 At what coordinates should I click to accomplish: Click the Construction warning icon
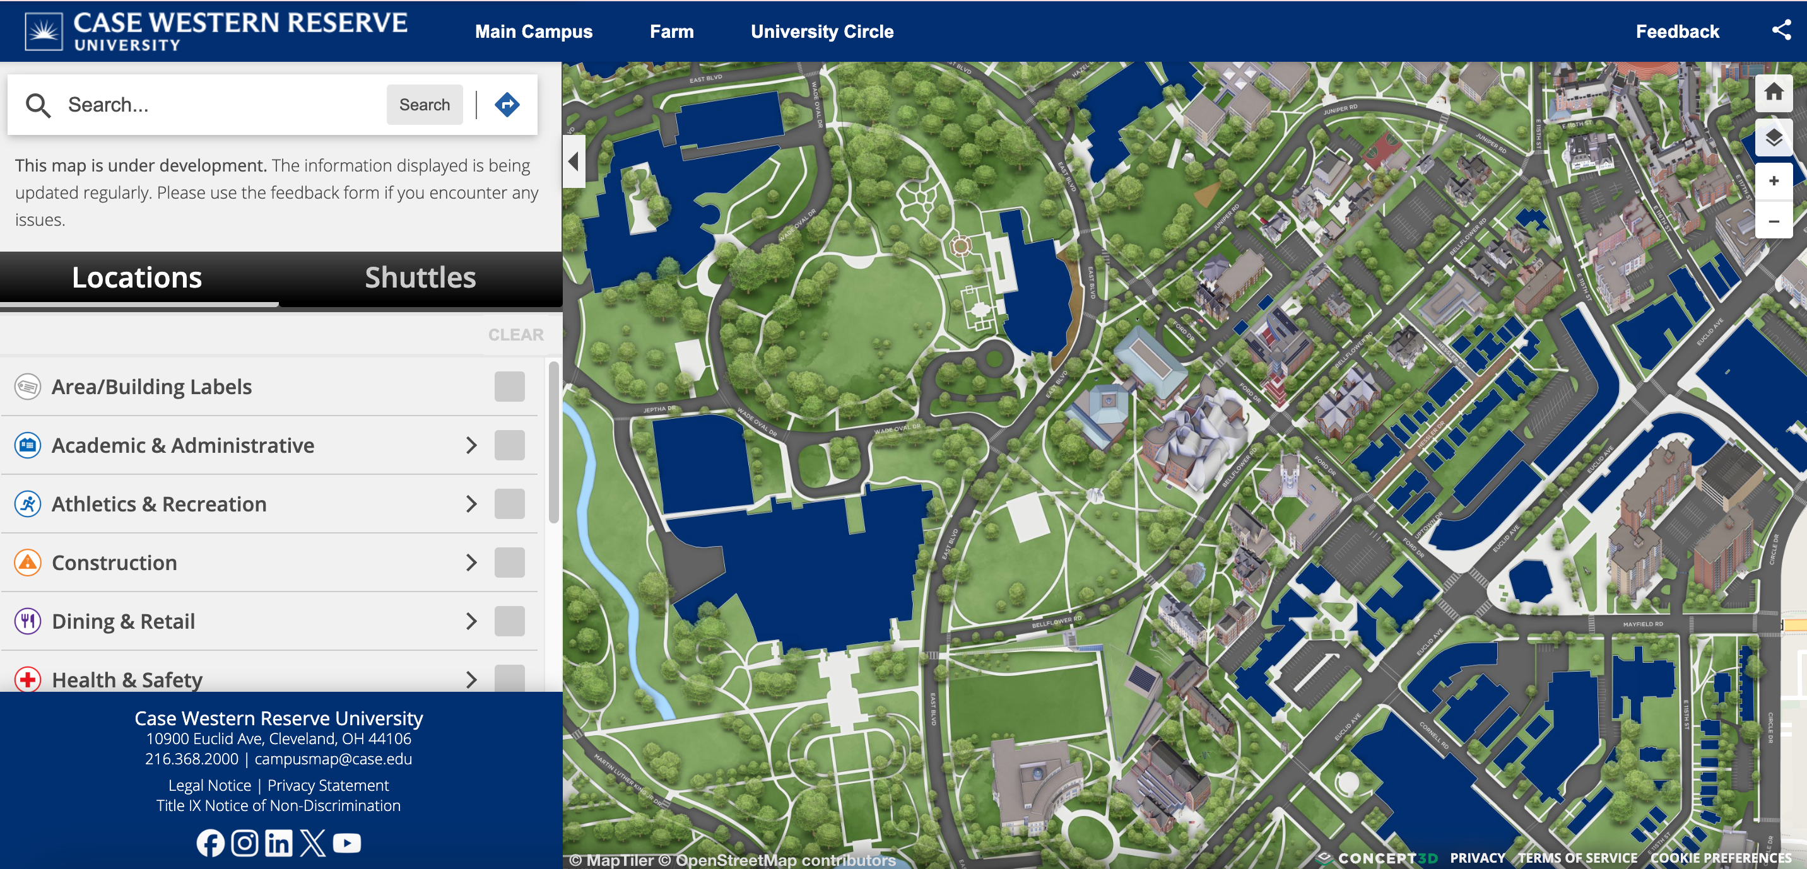click(27, 563)
